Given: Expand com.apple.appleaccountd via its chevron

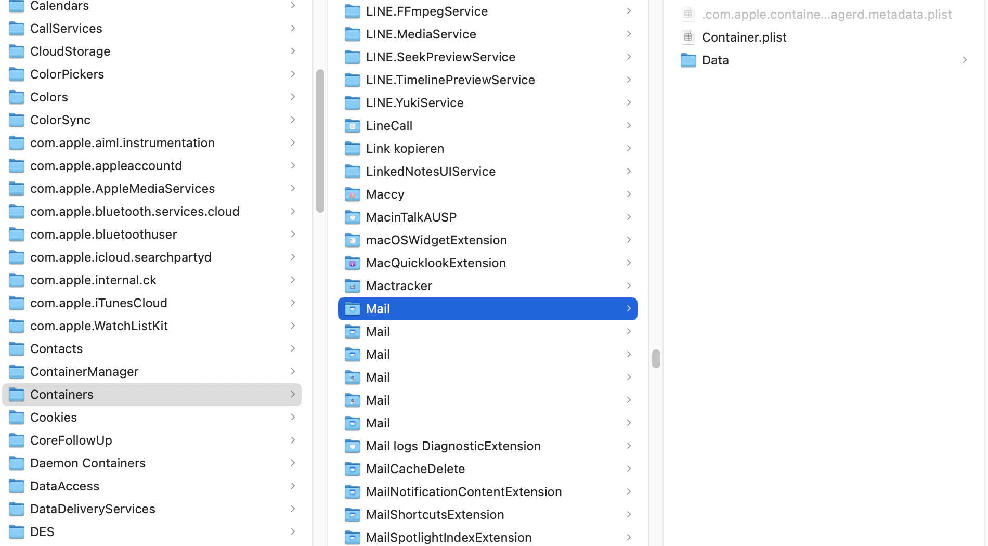Looking at the screenshot, I should pos(293,165).
